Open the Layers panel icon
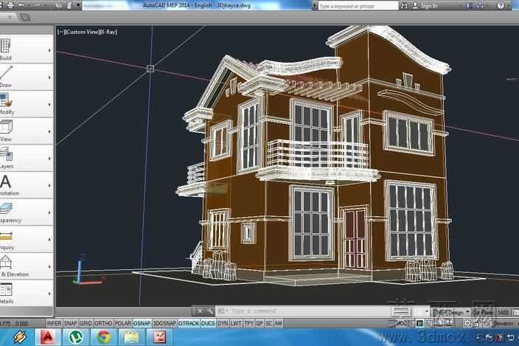 click(6, 155)
